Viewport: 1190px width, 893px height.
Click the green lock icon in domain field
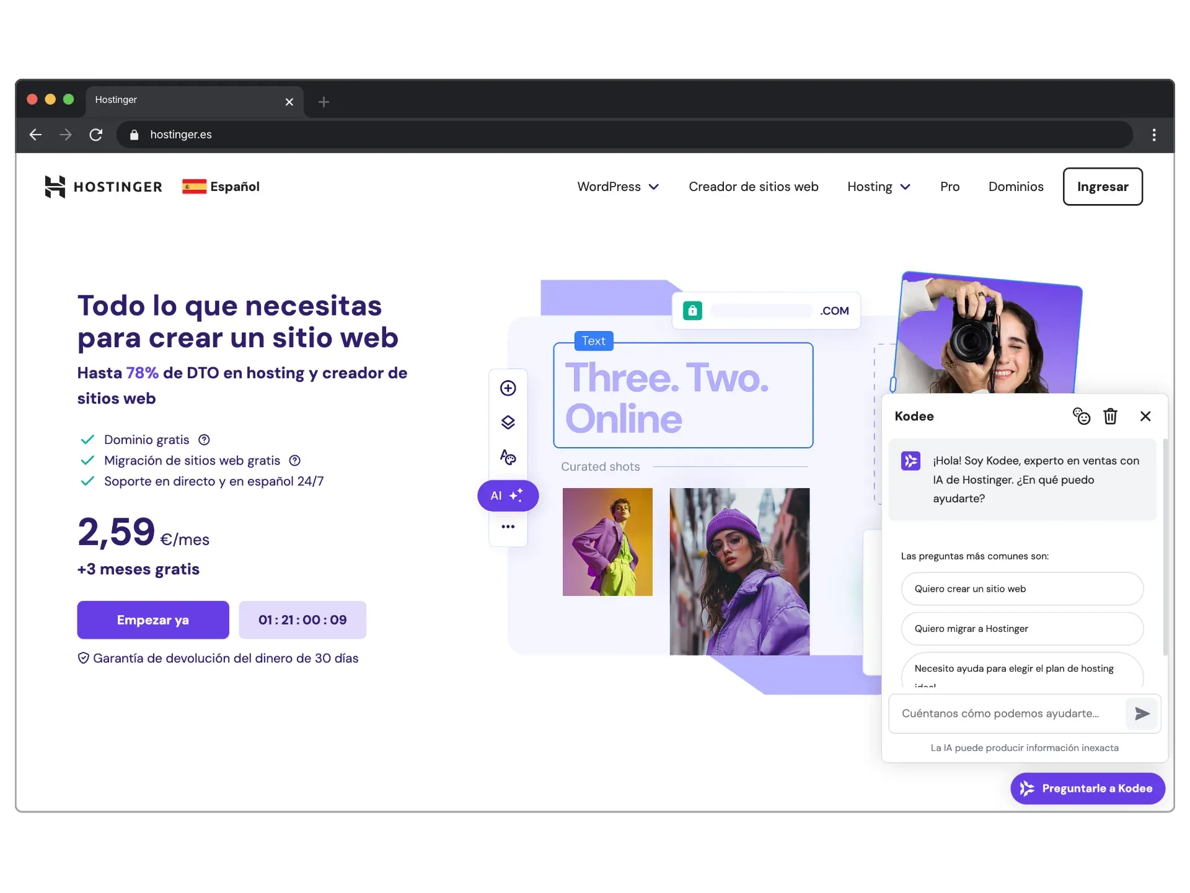click(692, 311)
